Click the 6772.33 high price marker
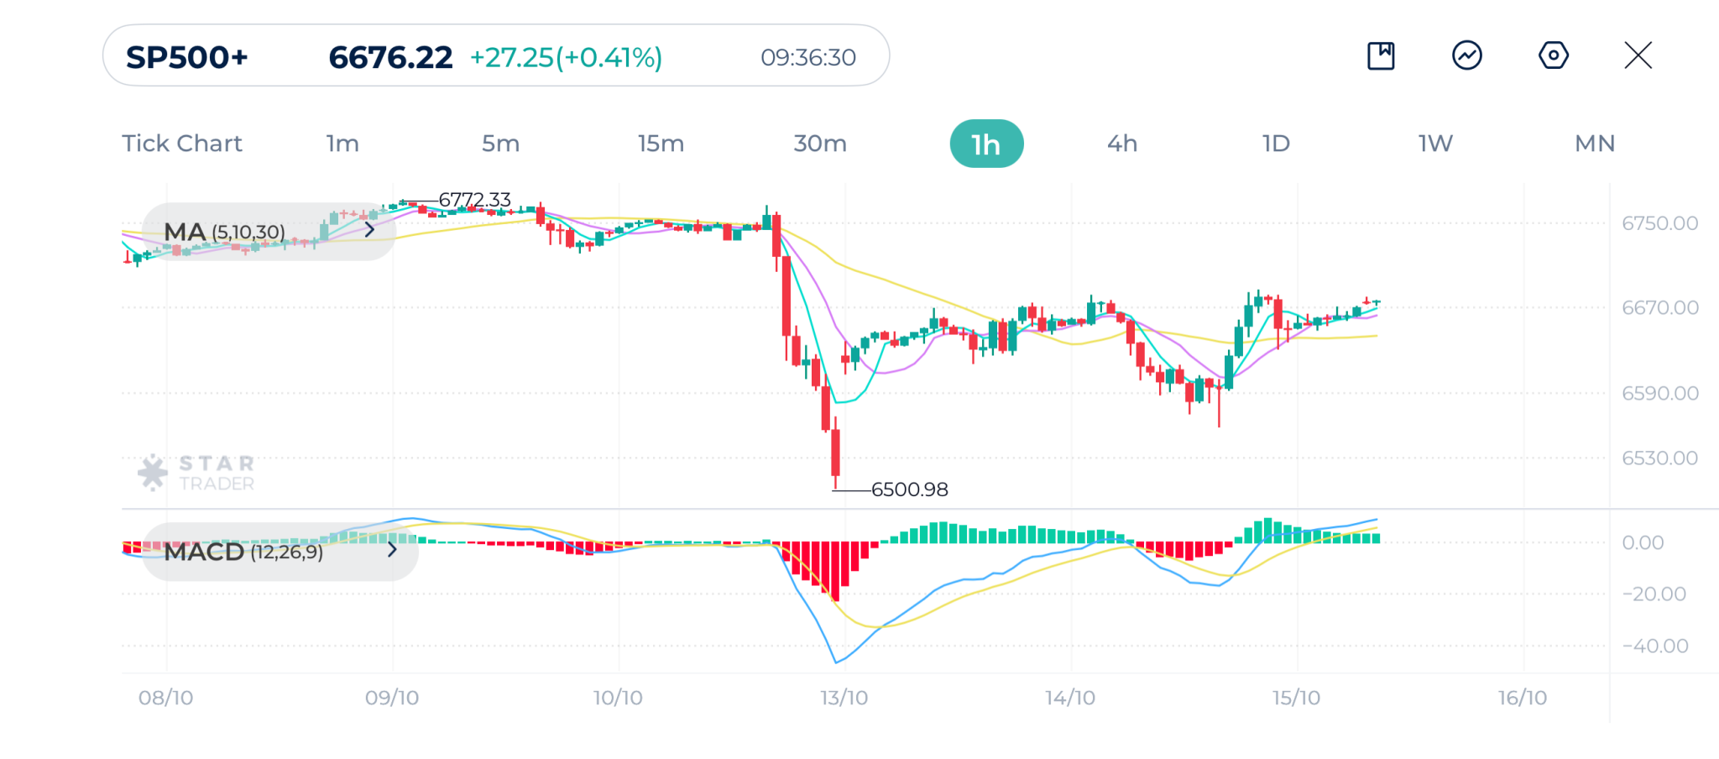The width and height of the screenshot is (1719, 759). coord(474,200)
